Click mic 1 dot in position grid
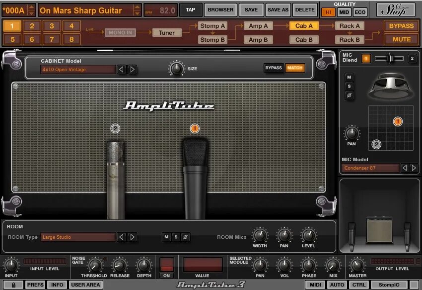The height and width of the screenshot is (290, 422). [x=398, y=121]
